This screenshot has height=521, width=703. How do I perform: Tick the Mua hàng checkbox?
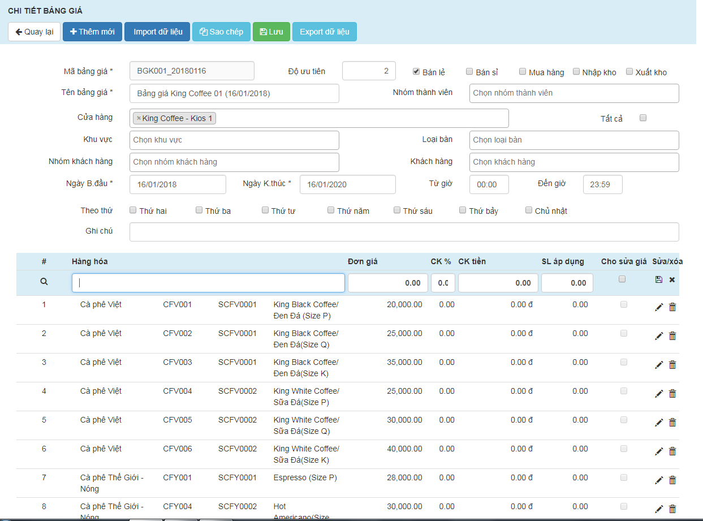pos(523,71)
